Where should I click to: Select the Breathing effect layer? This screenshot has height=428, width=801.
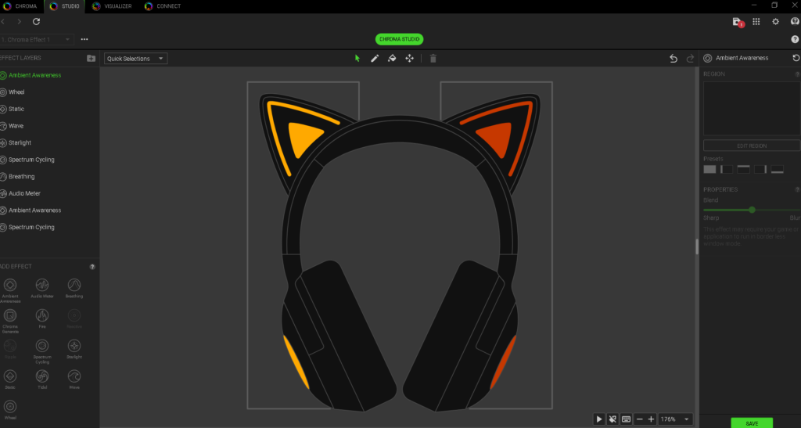click(x=49, y=176)
